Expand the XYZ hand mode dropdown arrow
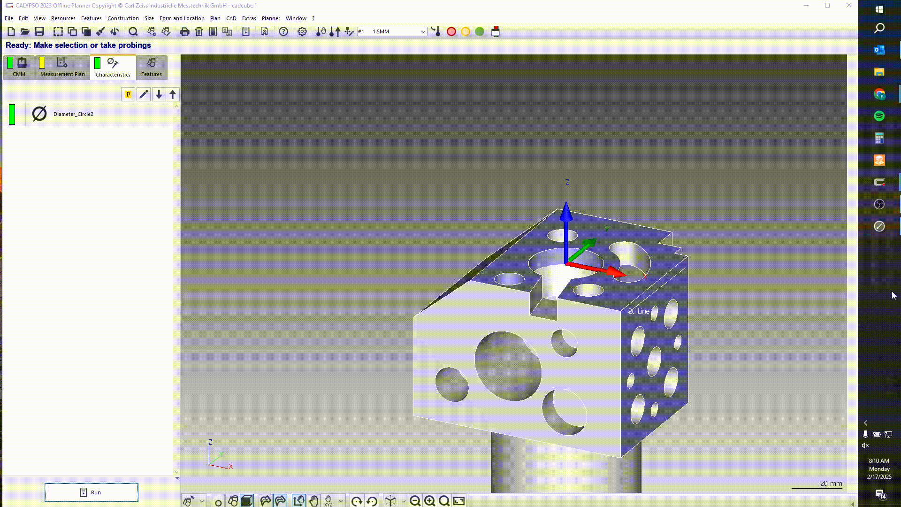The image size is (901, 507). pyautogui.click(x=341, y=501)
